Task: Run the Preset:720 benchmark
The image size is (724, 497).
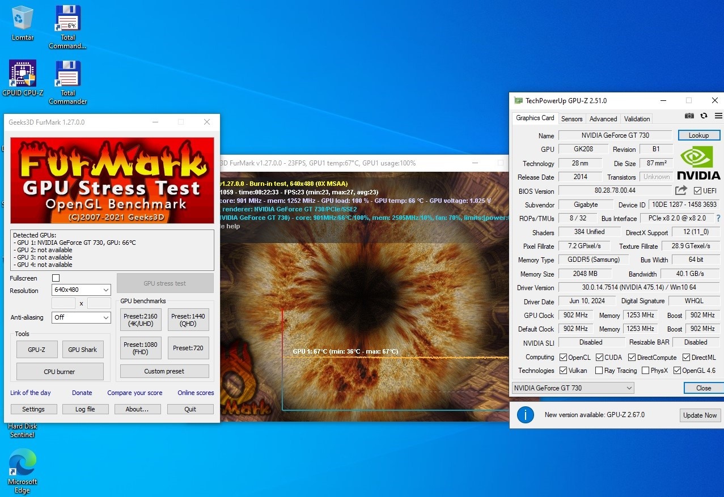Action: pos(188,348)
